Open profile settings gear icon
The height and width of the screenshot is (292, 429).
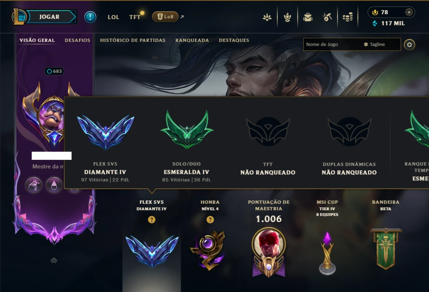tap(409, 45)
